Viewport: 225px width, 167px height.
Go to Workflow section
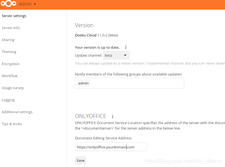10,76
